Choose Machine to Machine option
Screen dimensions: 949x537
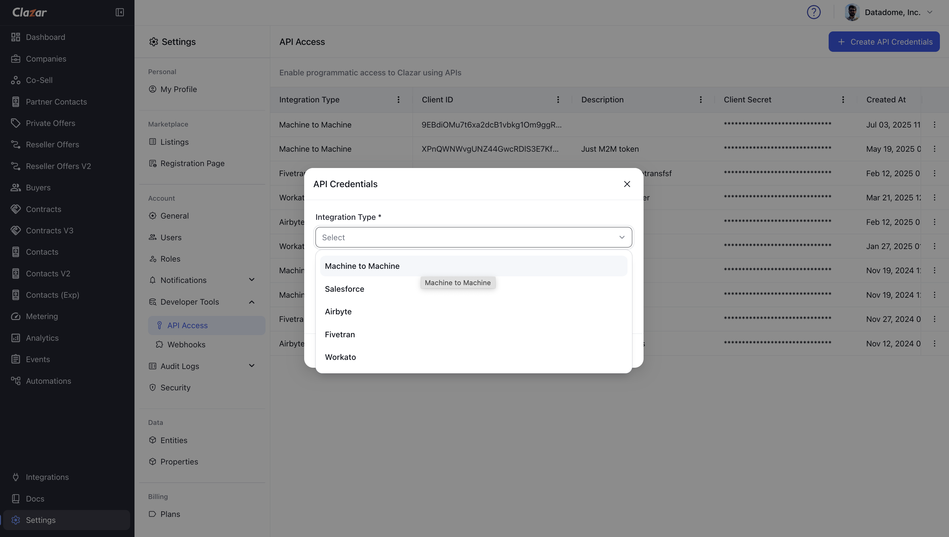coord(473,266)
